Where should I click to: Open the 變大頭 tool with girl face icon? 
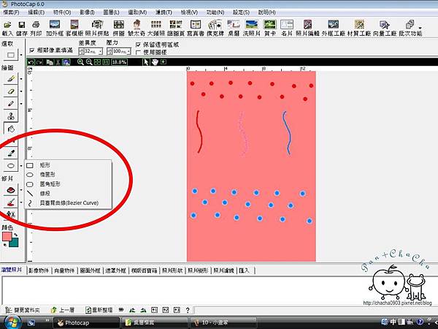tap(137, 28)
